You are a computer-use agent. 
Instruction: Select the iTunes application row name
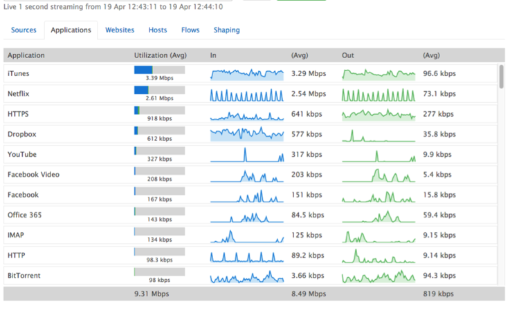(x=19, y=73)
